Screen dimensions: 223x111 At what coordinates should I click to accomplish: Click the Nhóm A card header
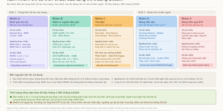click(x=27, y=22)
